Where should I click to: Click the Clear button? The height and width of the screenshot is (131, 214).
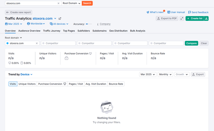[204, 43]
